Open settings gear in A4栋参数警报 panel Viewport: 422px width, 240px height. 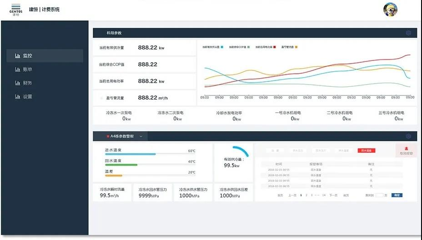(408, 136)
